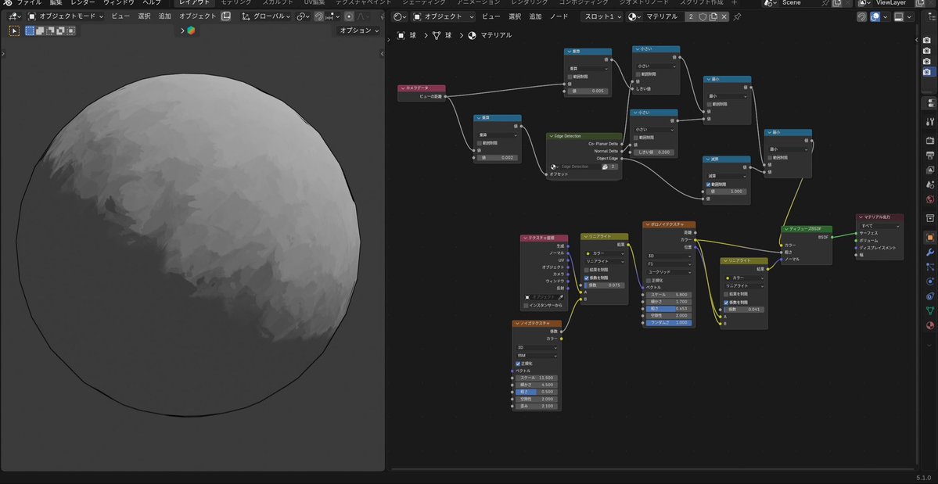Switch to the モデリング workspace tab
Screen dimensions: 938x484
point(236,2)
